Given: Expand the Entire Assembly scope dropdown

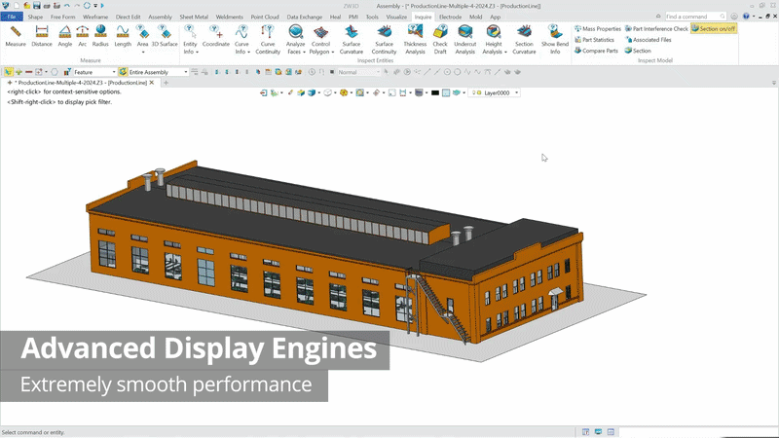Looking at the screenshot, I should (x=185, y=72).
